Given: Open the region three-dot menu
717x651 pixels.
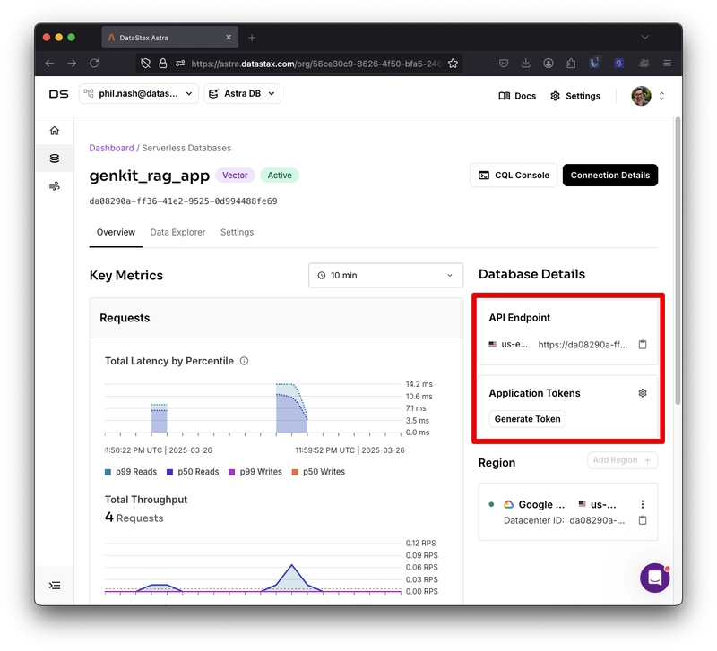Looking at the screenshot, I should 643,504.
